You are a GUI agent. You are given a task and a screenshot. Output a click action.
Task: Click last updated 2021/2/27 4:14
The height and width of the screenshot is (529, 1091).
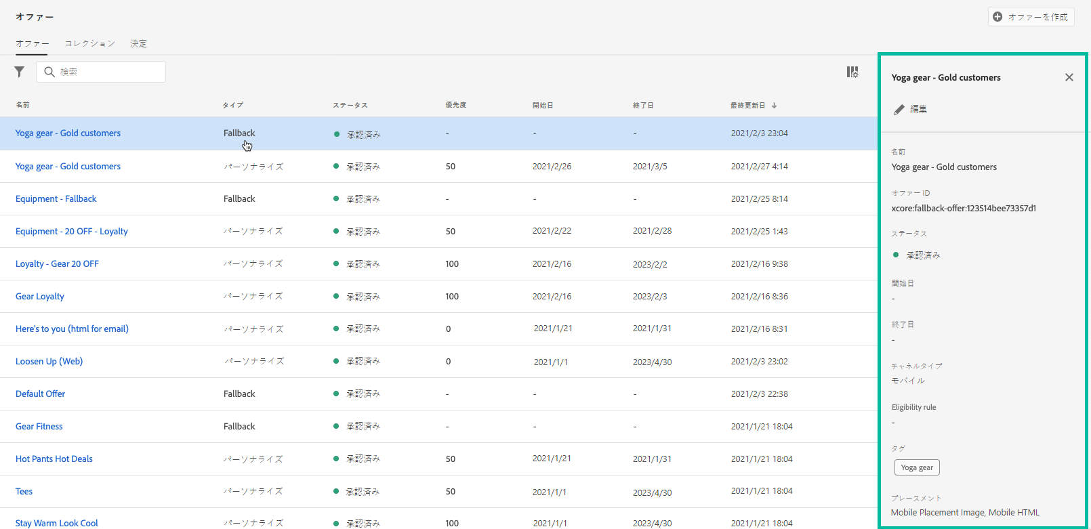(x=759, y=167)
